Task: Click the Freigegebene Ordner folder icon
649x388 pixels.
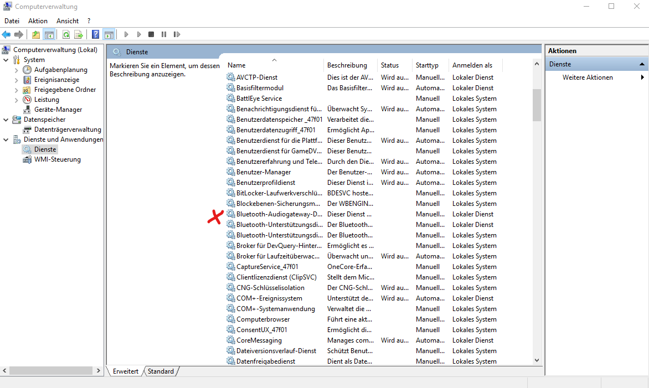Action: tap(27, 89)
